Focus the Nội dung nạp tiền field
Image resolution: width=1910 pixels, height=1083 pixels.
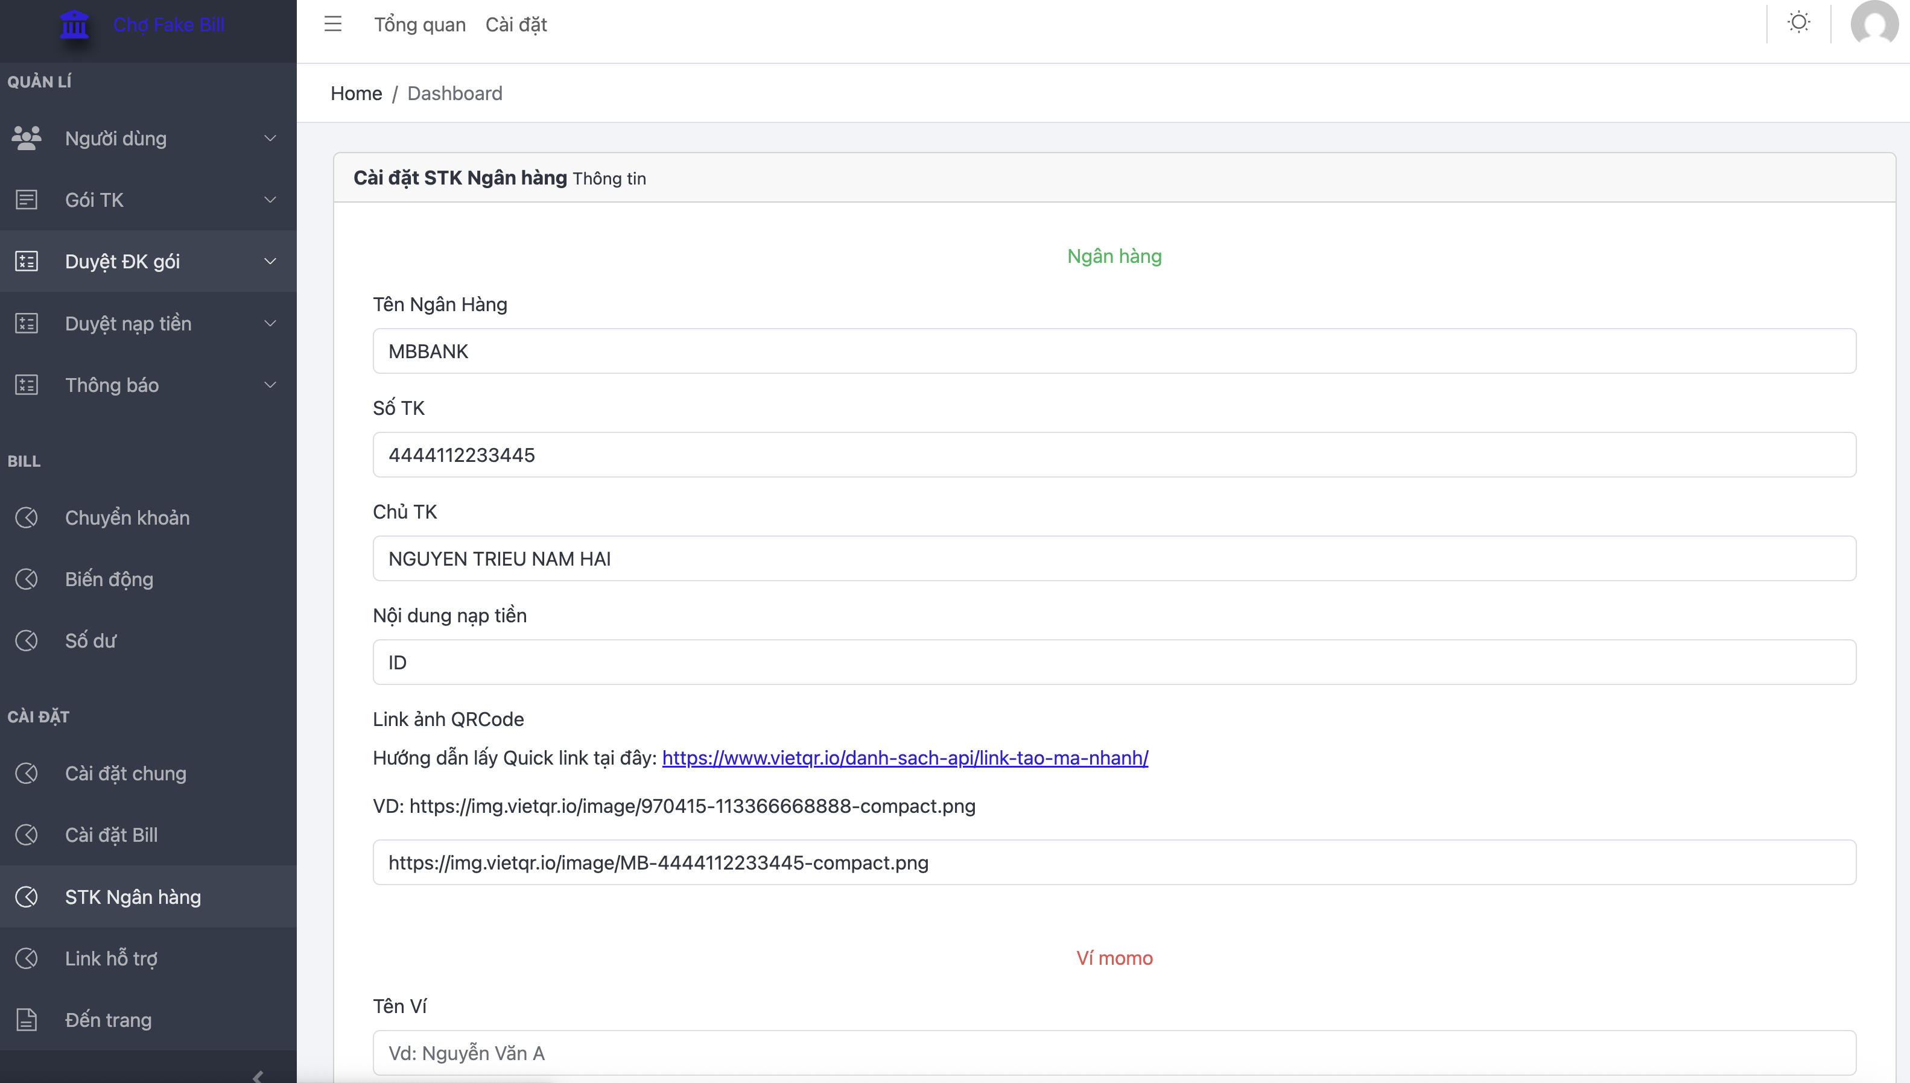pyautogui.click(x=1114, y=662)
